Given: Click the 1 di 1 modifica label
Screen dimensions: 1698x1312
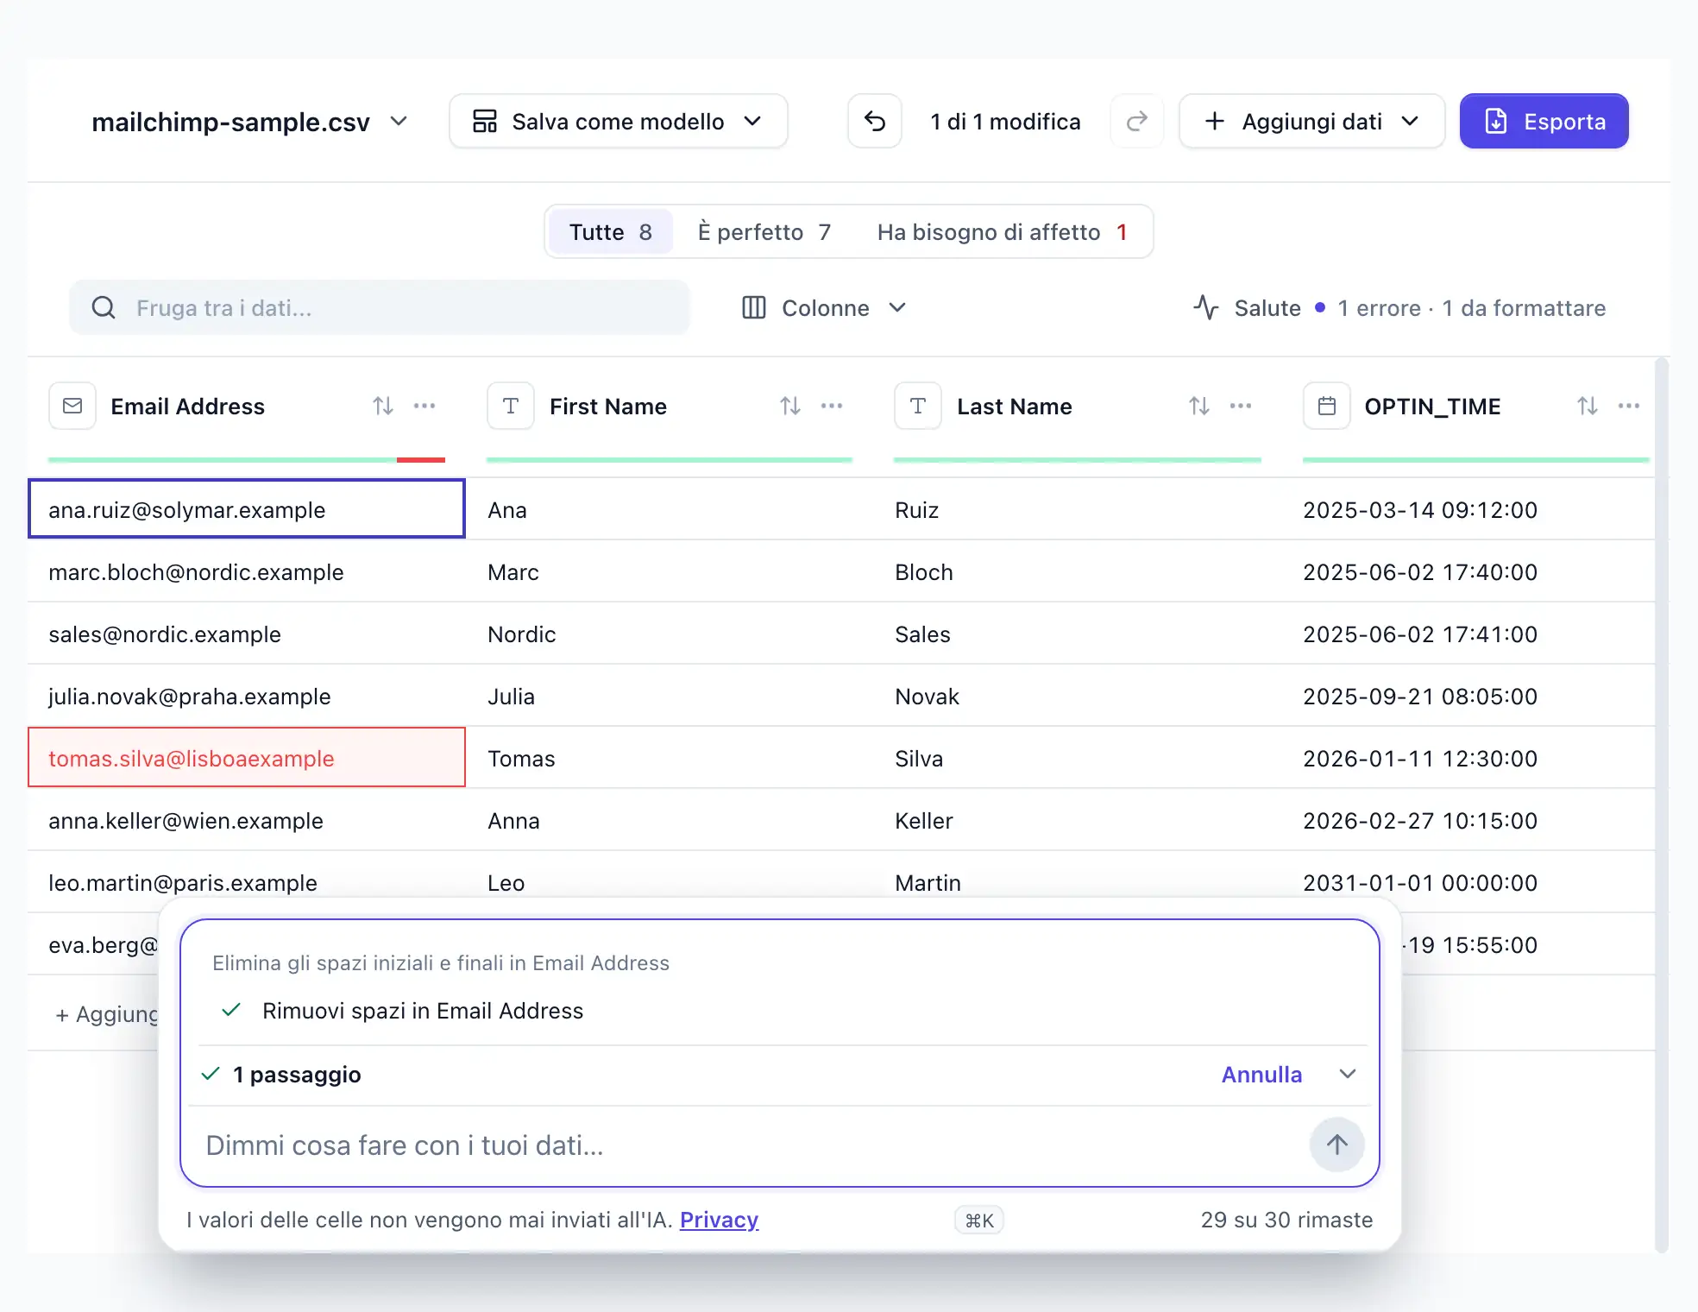Looking at the screenshot, I should click(1005, 122).
